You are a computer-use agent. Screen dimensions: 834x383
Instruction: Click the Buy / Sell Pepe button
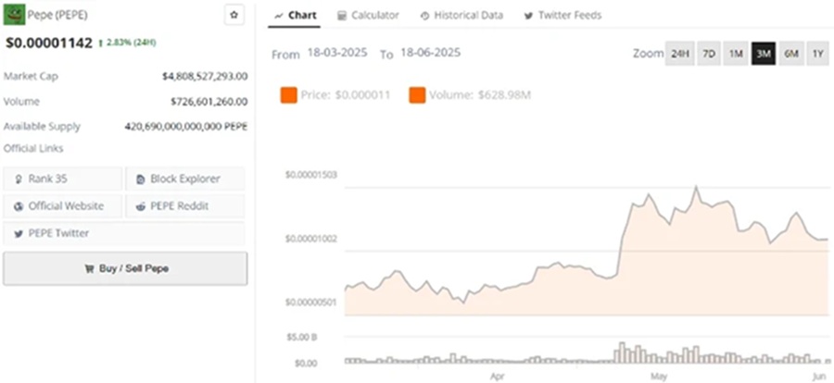(x=125, y=268)
